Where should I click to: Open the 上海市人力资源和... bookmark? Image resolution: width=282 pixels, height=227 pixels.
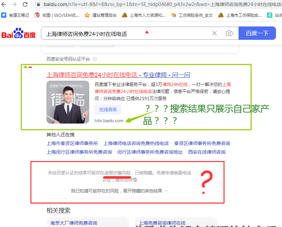pyautogui.click(x=144, y=15)
